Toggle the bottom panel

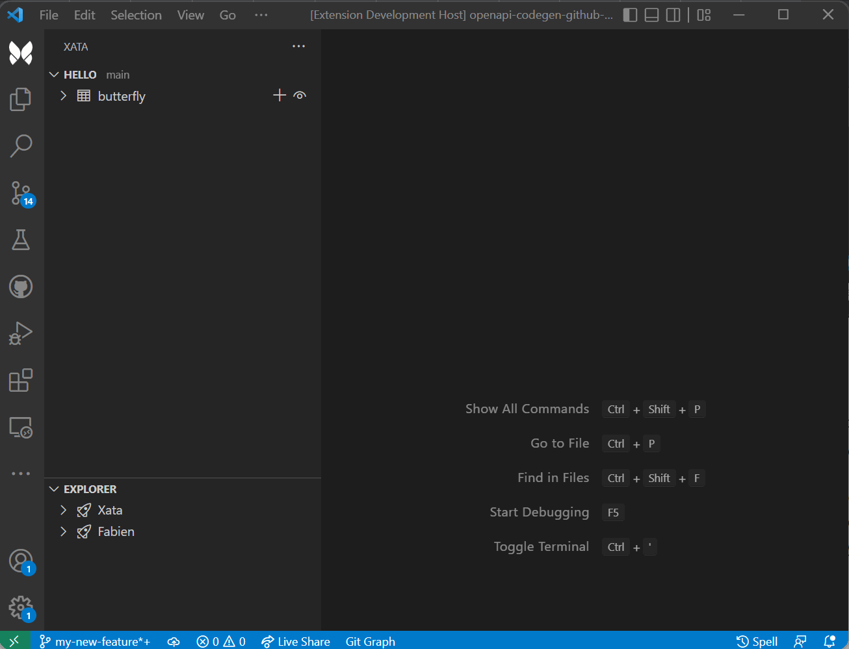(x=652, y=14)
